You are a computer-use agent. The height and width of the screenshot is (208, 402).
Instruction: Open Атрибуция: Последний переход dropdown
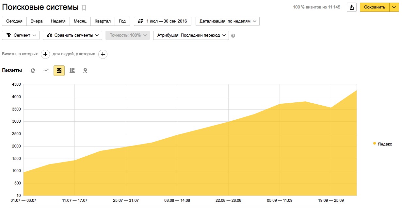tap(191, 35)
